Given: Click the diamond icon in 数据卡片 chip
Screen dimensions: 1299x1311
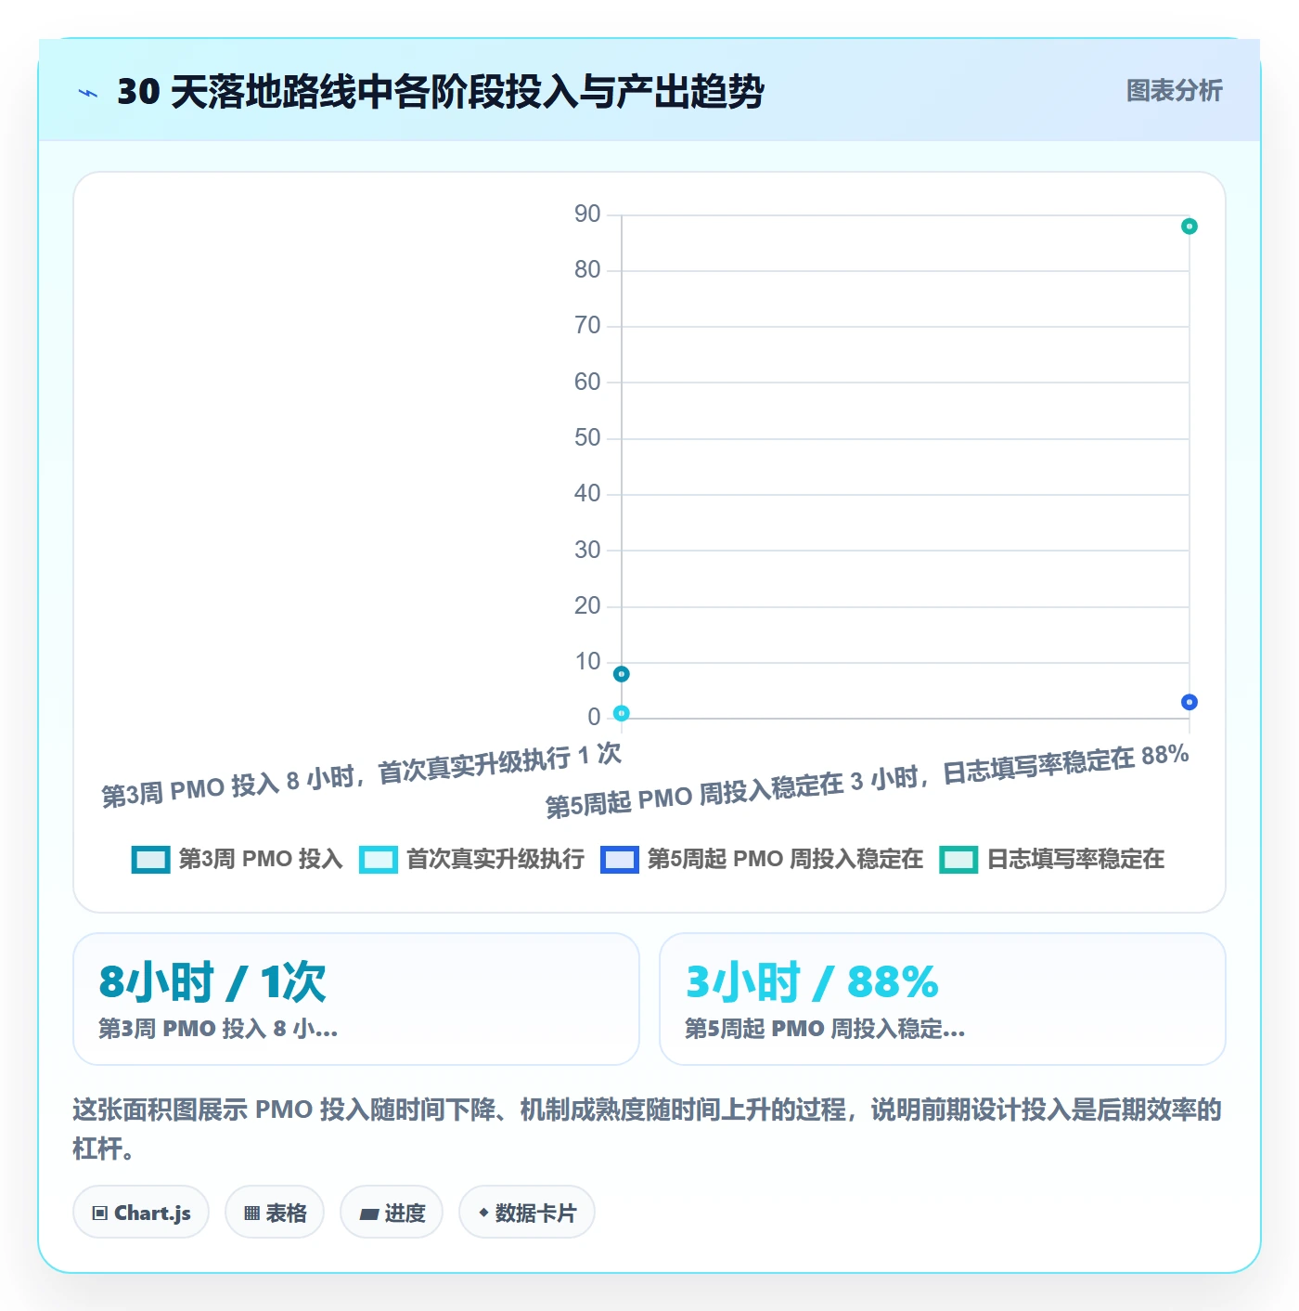Looking at the screenshot, I should (483, 1213).
